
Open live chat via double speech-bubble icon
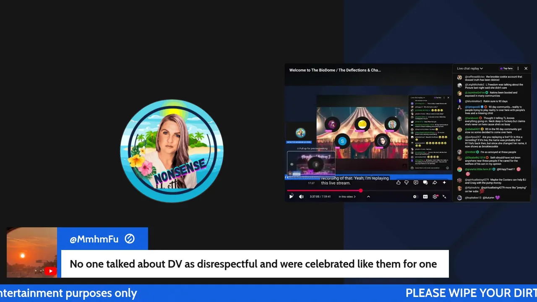click(x=425, y=182)
